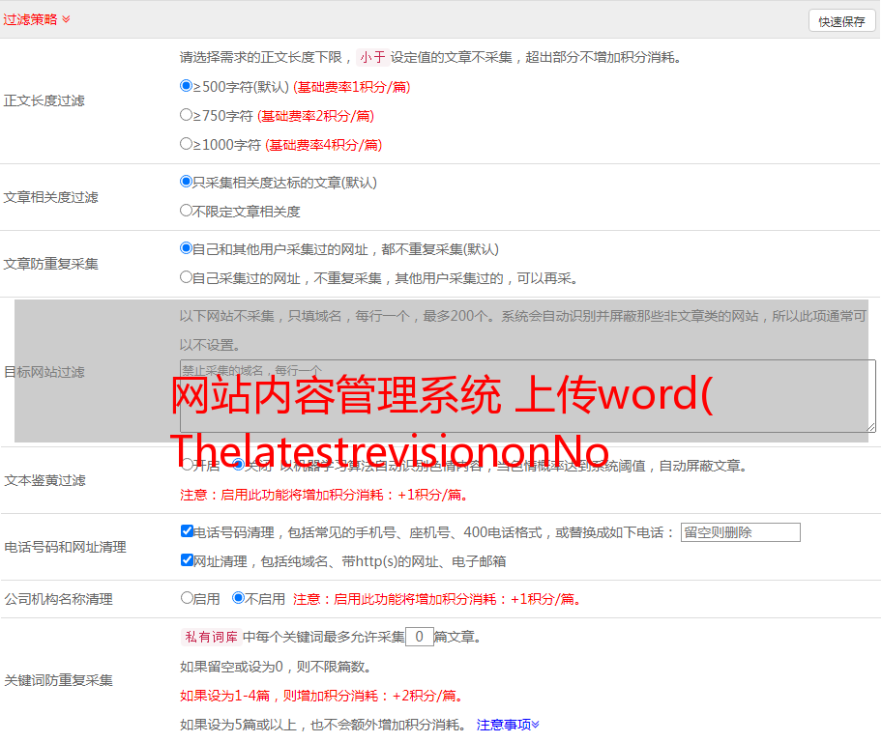Click the (基础费率1积分/篇) red text
The height and width of the screenshot is (742, 882).
tap(352, 87)
